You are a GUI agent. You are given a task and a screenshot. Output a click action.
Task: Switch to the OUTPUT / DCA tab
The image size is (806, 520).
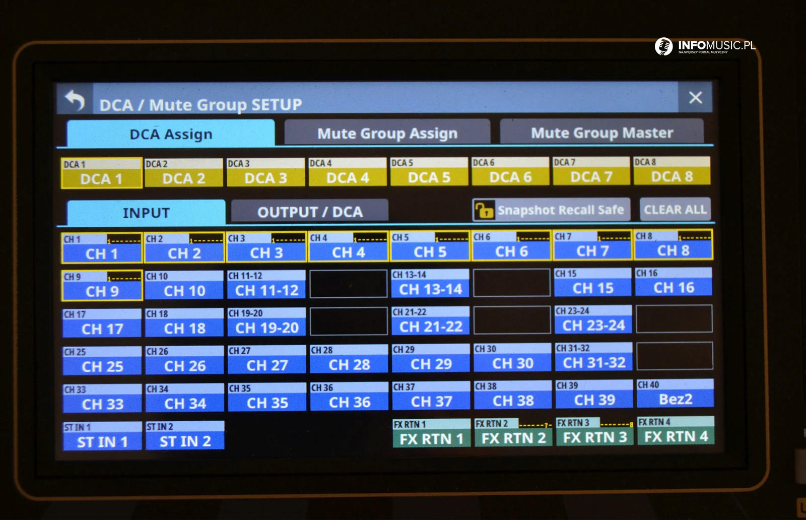click(x=310, y=212)
